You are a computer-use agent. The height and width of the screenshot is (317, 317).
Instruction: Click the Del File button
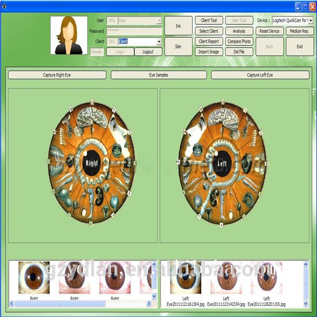(x=239, y=52)
